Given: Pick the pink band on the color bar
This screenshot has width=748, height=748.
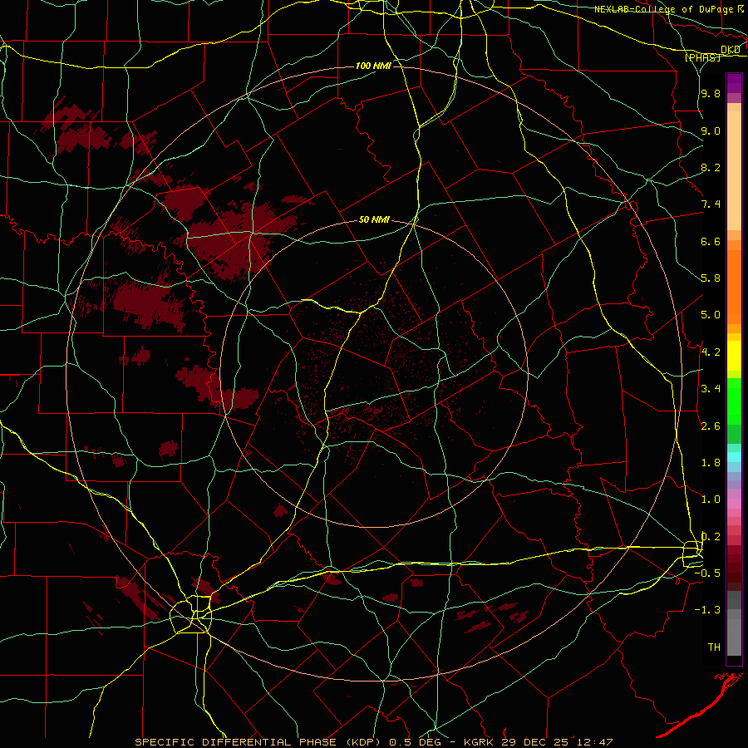Looking at the screenshot, I should [734, 504].
